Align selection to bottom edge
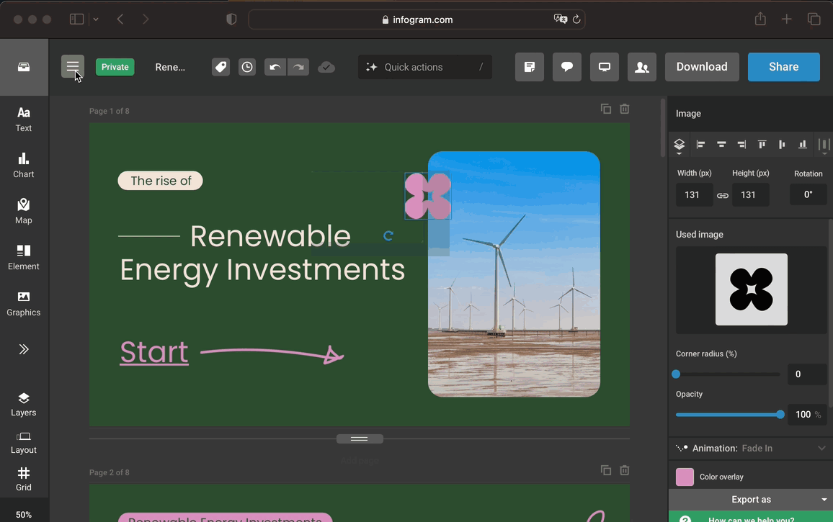Viewport: 833px width, 522px height. click(x=803, y=145)
